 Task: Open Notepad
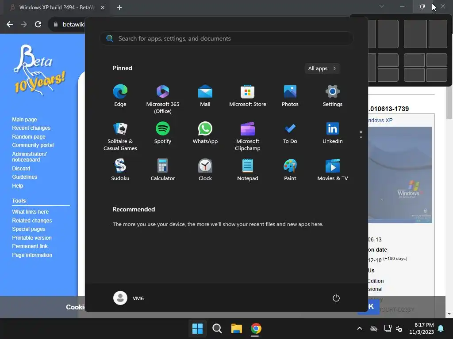248,170
